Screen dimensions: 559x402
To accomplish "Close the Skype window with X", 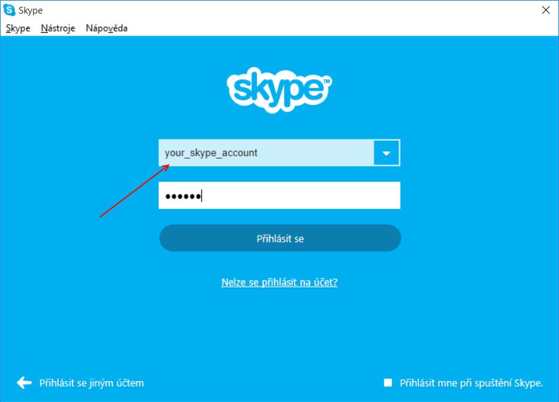I will 545,10.
